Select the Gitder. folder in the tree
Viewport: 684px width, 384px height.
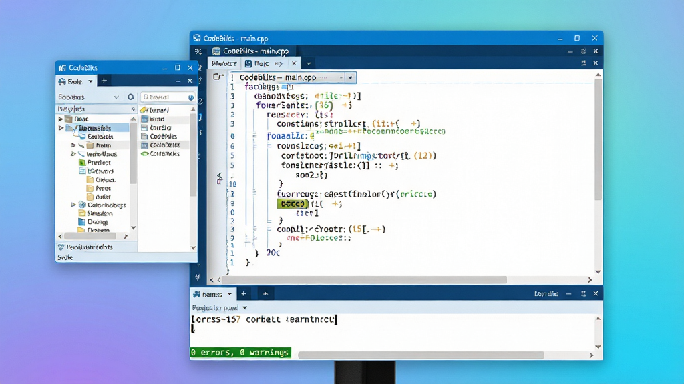tap(101, 179)
